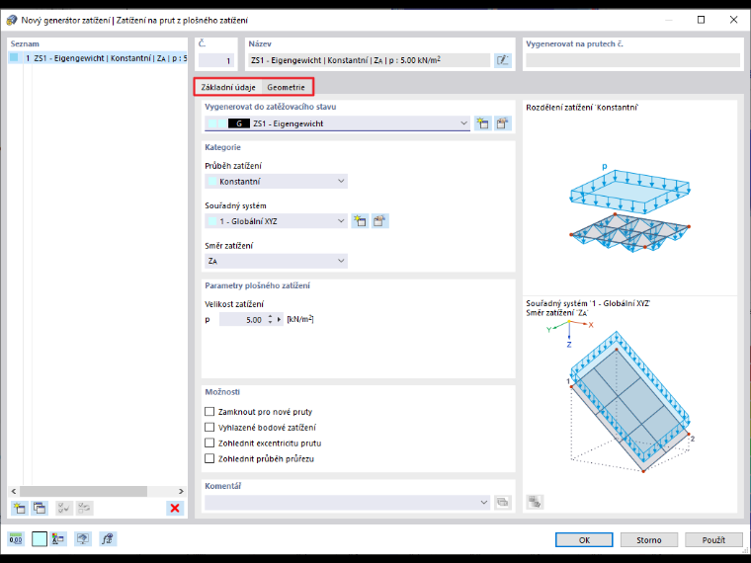Click the load magnitude p value field

242,319
